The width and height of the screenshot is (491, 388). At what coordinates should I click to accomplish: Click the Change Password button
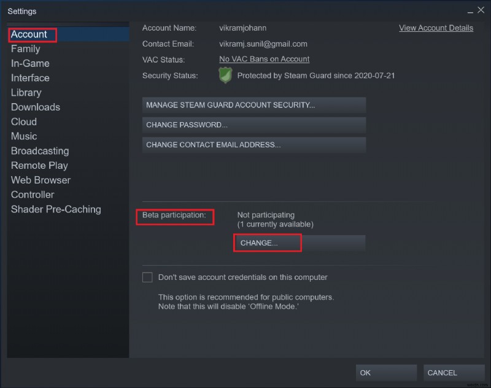[x=253, y=125]
